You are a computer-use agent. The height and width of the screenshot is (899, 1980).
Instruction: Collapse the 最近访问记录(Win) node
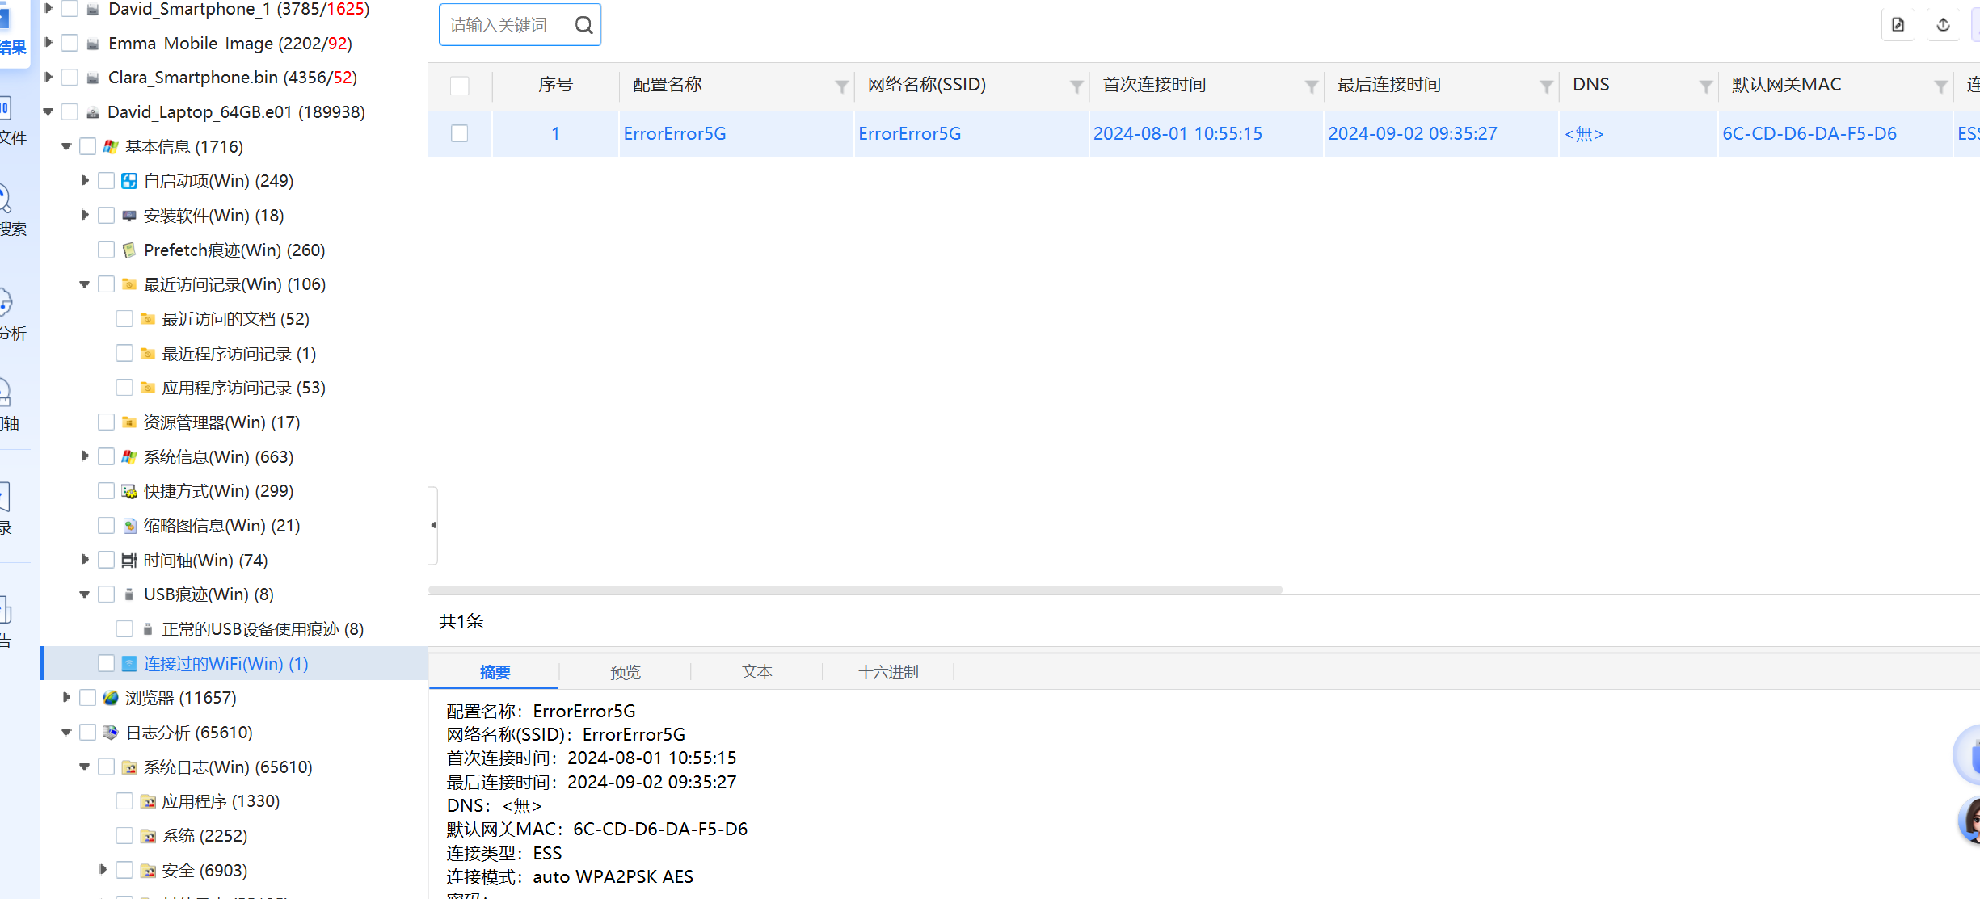(84, 284)
